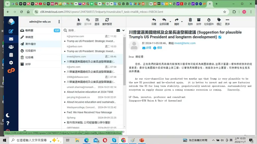This screenshot has height=144, width=257.
Task: Click the 回覆 reply icon
Action: [x=154, y=21]
